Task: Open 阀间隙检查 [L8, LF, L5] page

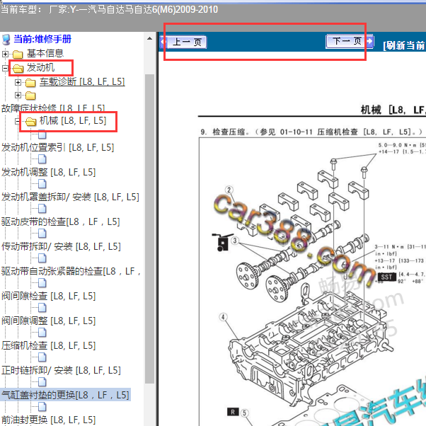Action: click(48, 296)
